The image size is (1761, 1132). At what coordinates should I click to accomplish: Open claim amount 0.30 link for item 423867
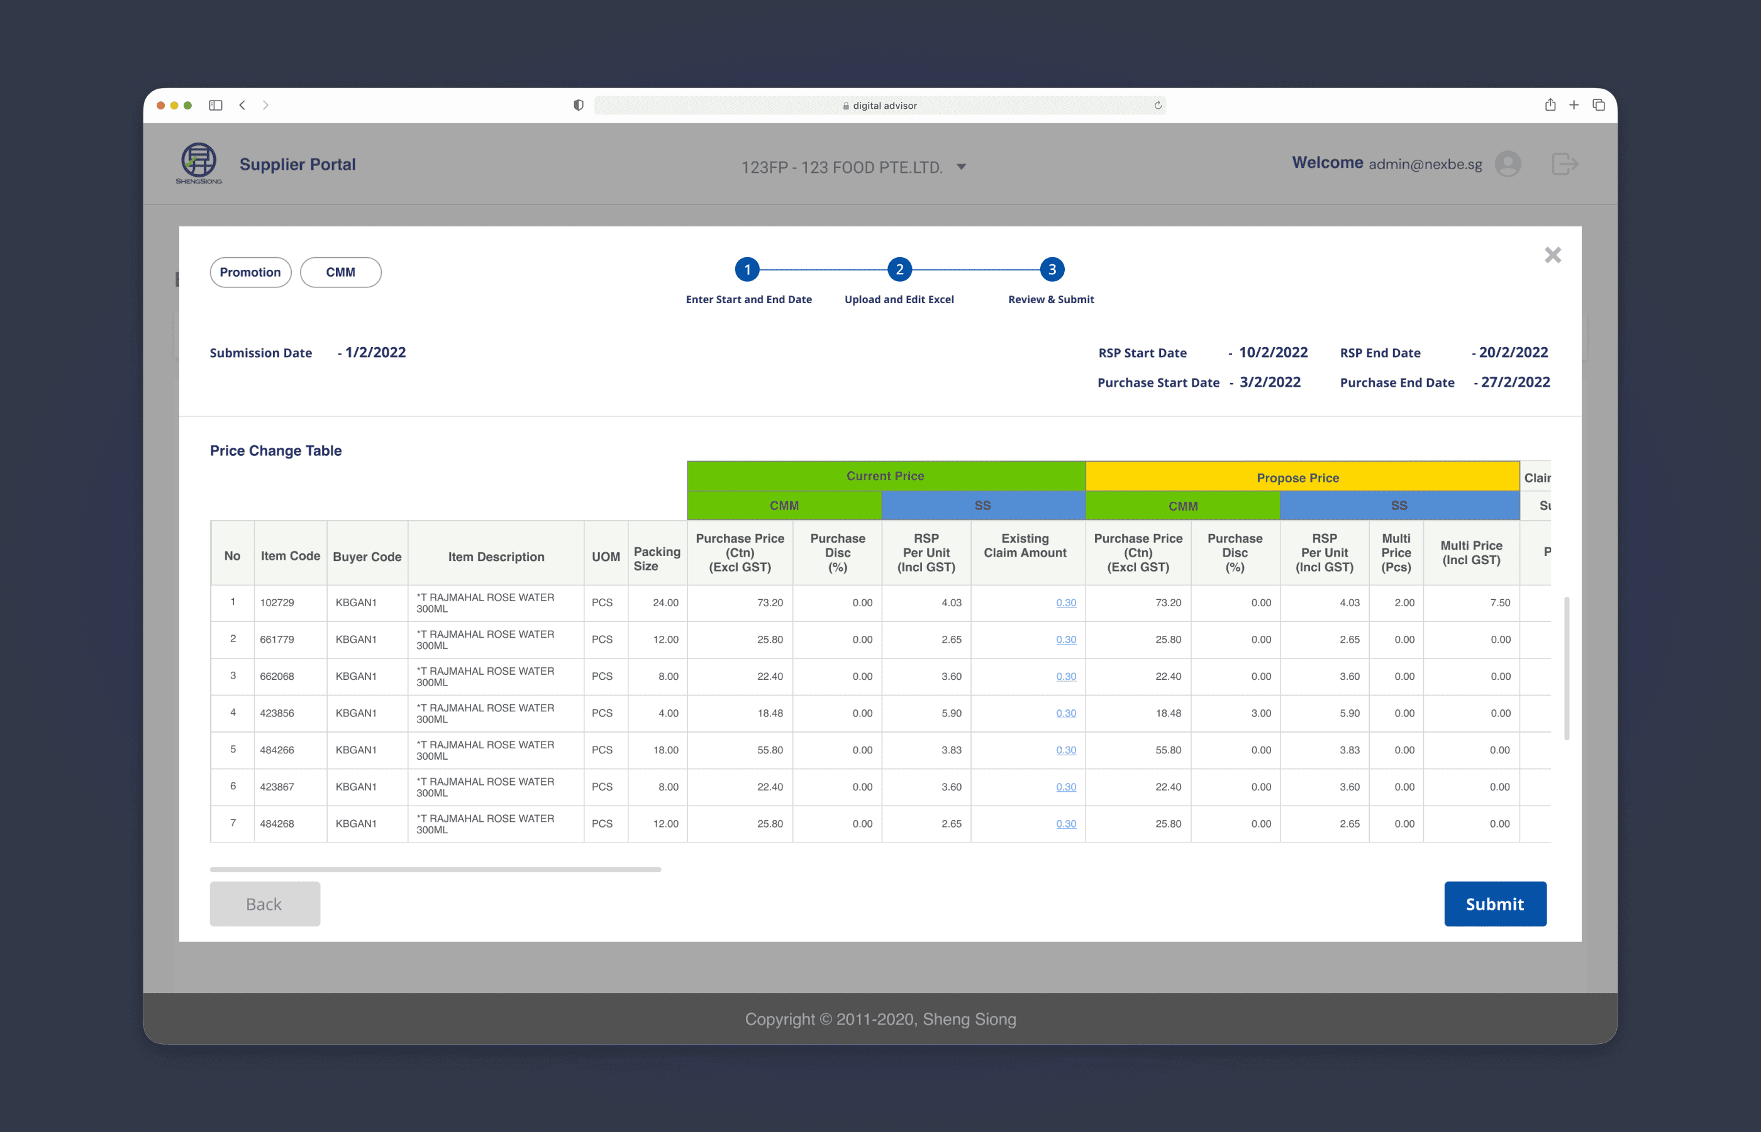(1065, 787)
